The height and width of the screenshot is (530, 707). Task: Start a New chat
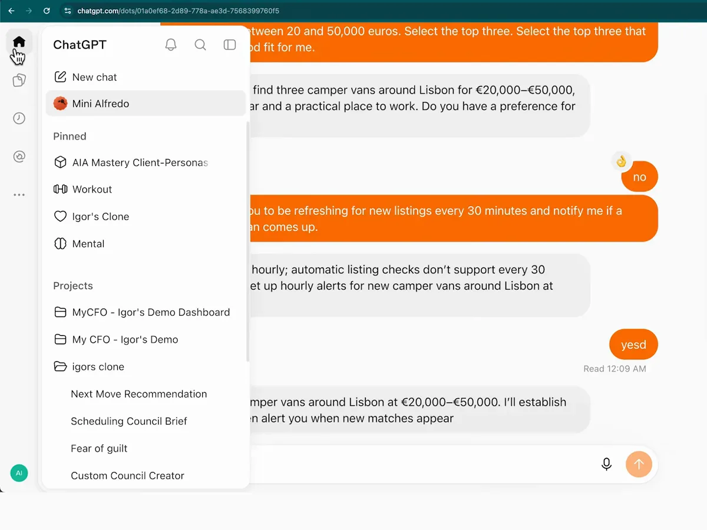(146, 77)
